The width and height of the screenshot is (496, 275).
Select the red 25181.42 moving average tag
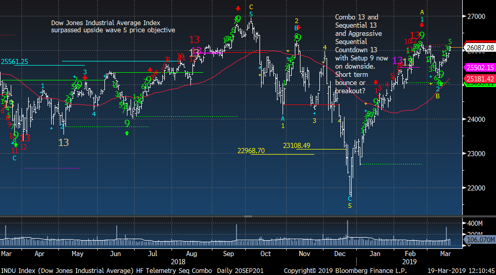(480, 79)
